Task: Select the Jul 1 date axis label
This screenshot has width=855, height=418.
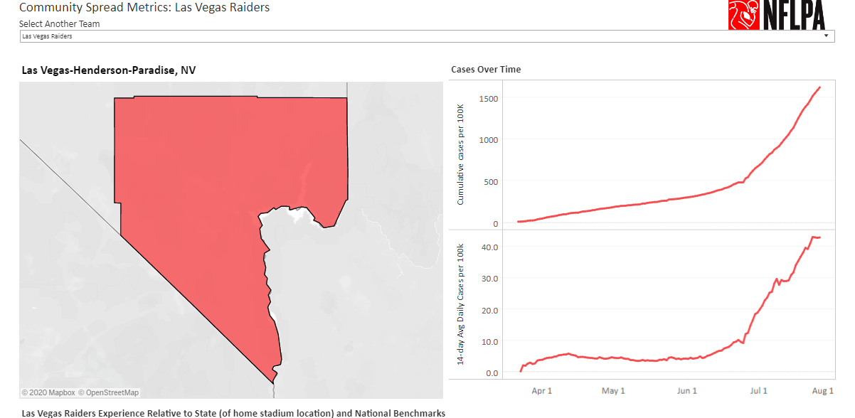Action: (x=758, y=391)
